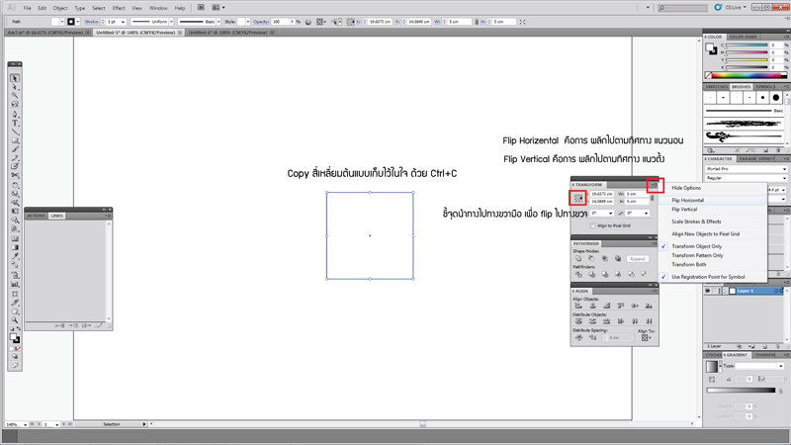The height and width of the screenshot is (445, 791).
Task: Toggle Transform Object Only checked option
Action: coord(696,246)
